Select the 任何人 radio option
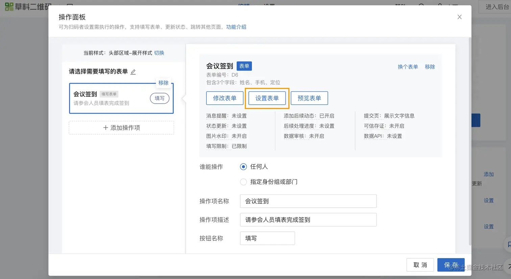 (243, 167)
